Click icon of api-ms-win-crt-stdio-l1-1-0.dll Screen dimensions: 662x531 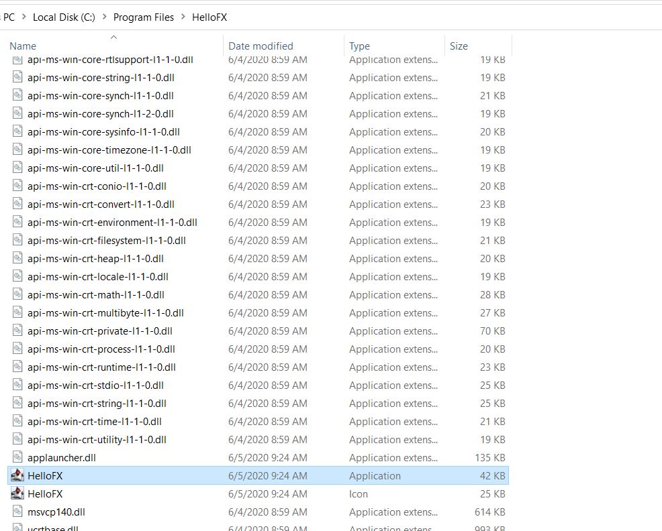click(x=17, y=386)
